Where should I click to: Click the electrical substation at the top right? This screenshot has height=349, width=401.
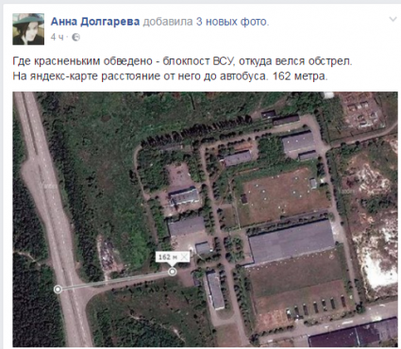point(362,108)
